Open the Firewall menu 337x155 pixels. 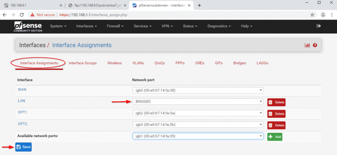(115, 26)
